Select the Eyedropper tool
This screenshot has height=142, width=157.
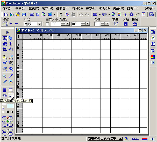pos(11,76)
